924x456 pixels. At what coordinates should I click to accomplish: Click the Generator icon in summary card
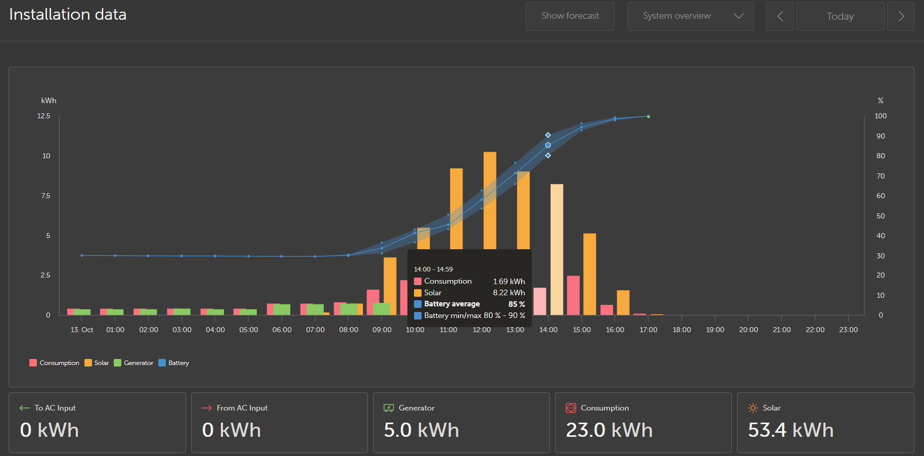(x=388, y=408)
